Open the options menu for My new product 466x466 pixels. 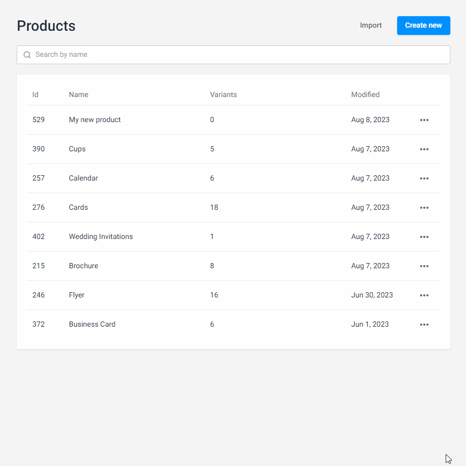point(424,120)
